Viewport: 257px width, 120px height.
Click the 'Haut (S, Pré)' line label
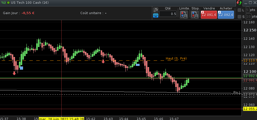tap(176, 58)
